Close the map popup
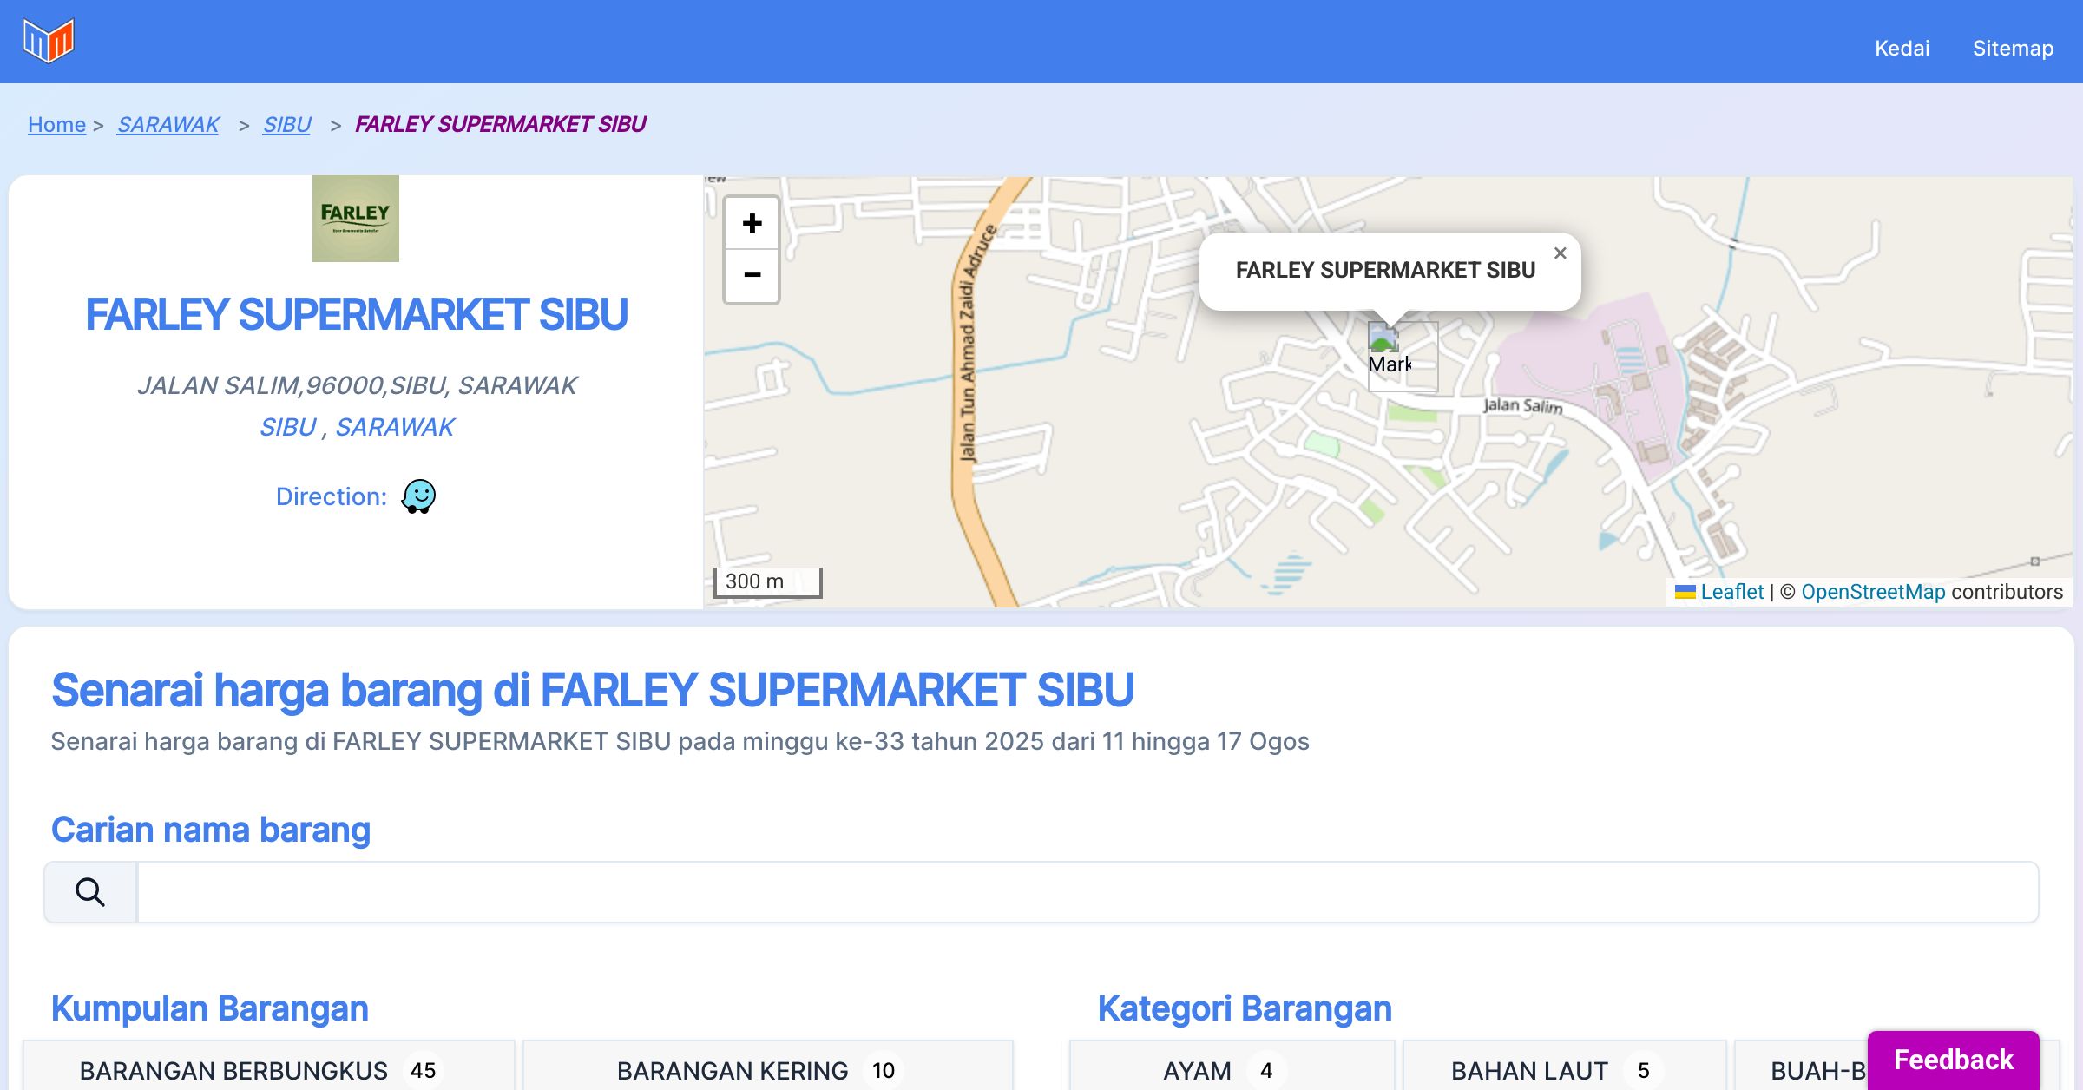This screenshot has height=1090, width=2083. pyautogui.click(x=1560, y=253)
